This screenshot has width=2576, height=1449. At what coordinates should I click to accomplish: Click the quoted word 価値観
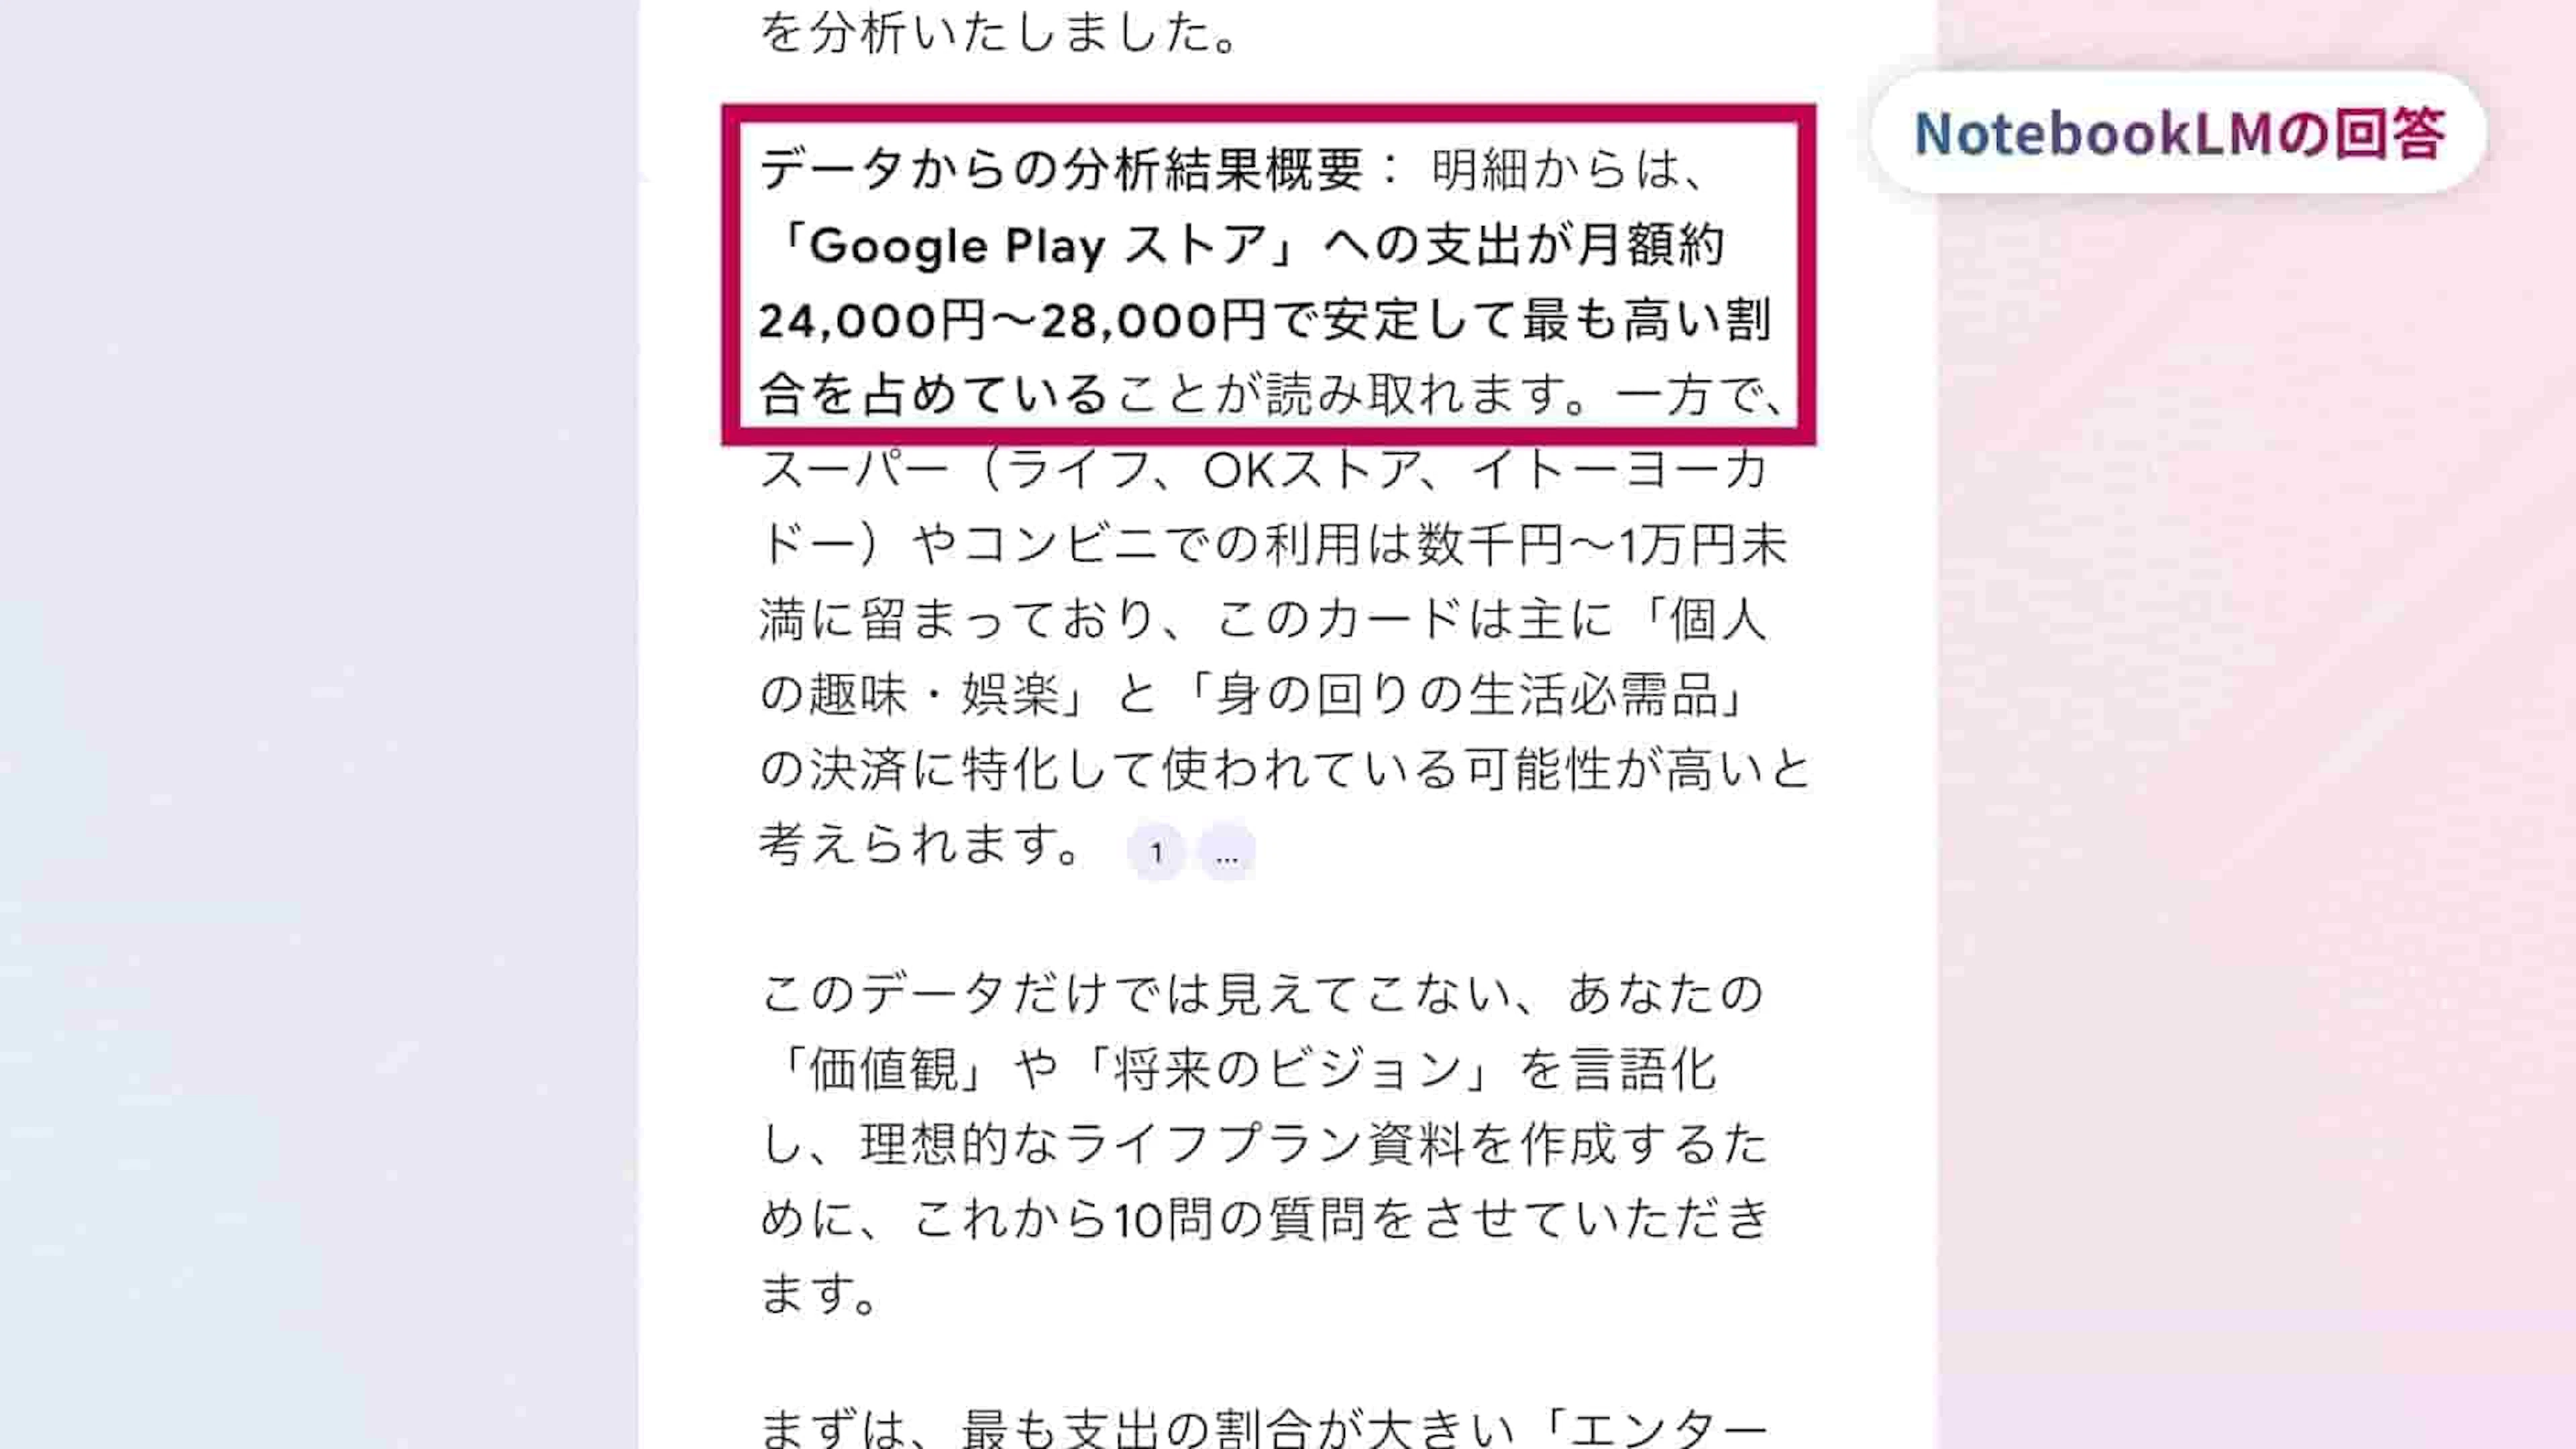tap(884, 1070)
